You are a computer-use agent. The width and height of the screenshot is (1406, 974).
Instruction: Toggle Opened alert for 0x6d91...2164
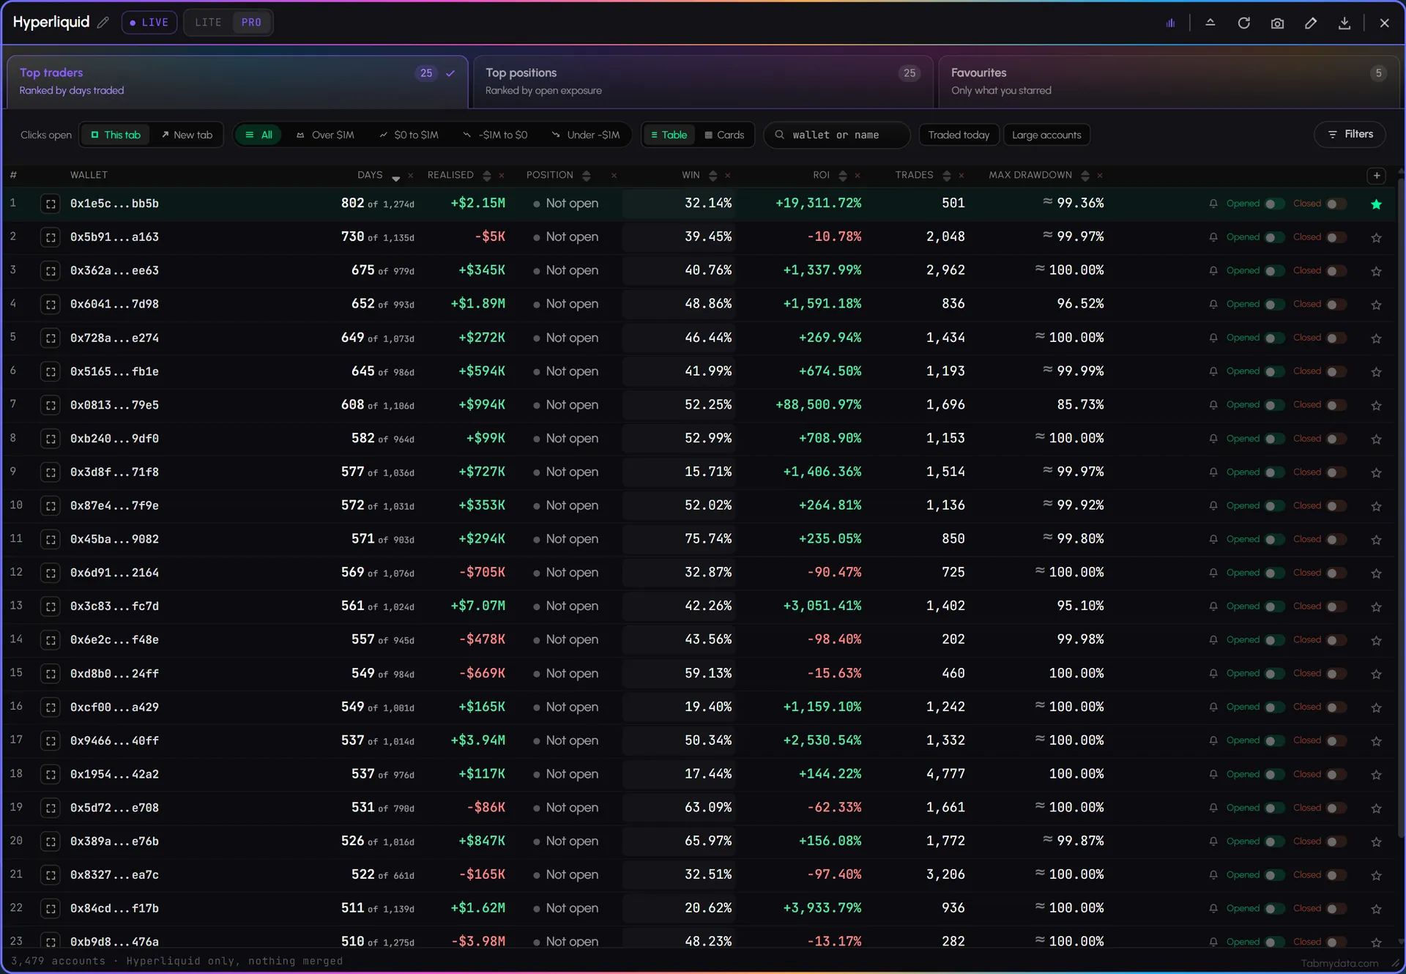pos(1274,573)
